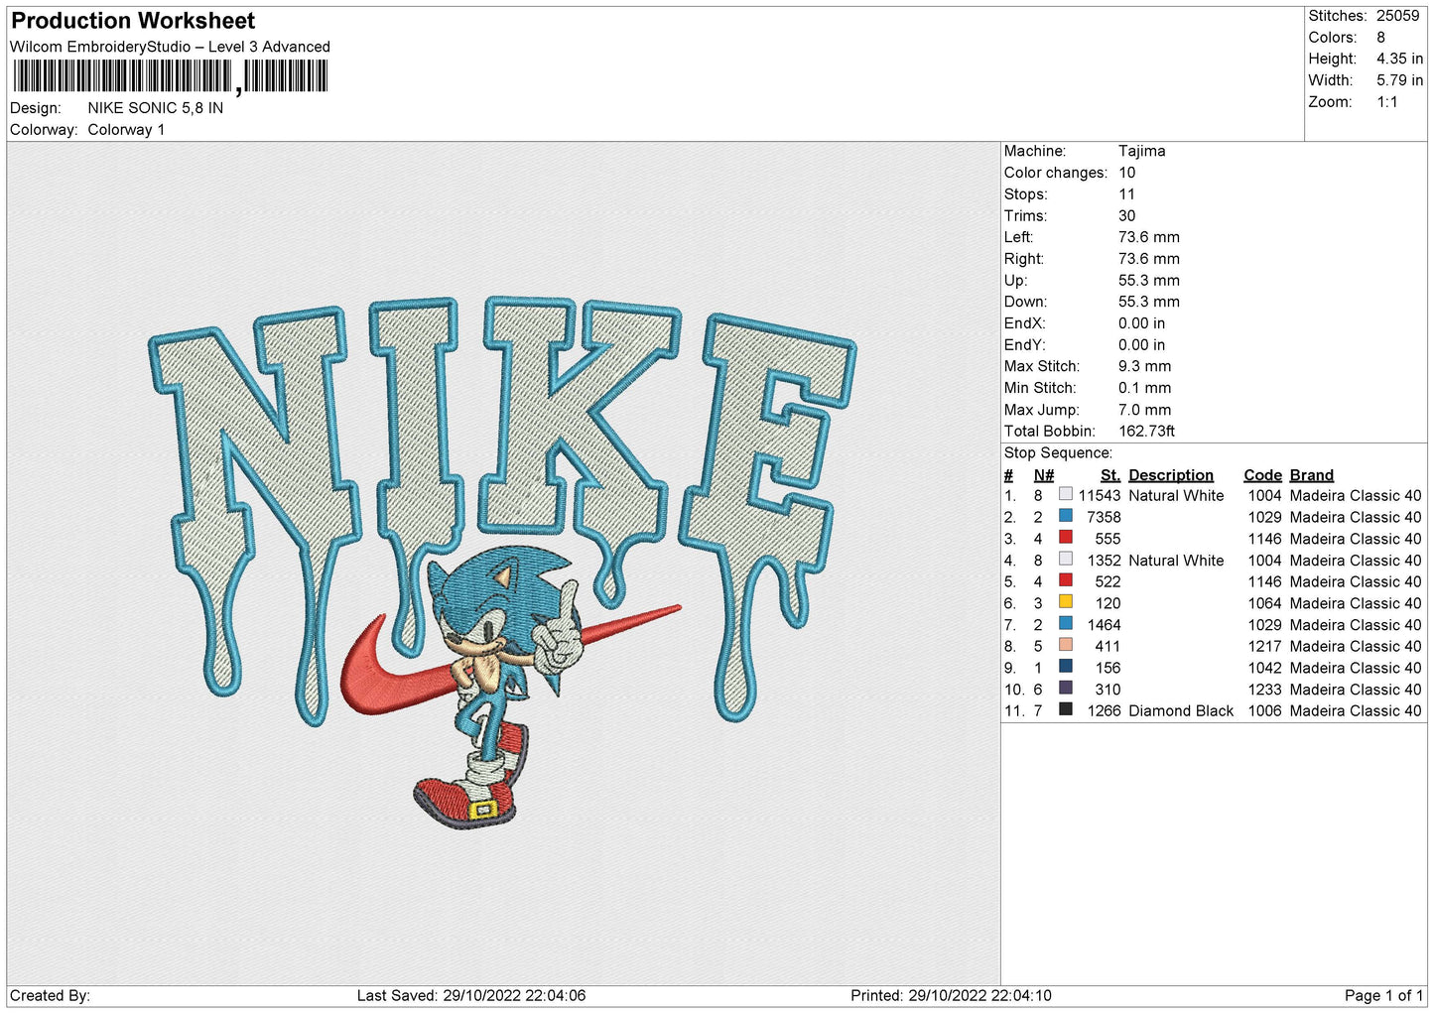Click the Code column header
Screen dimensions: 1434x1013
point(1262,475)
